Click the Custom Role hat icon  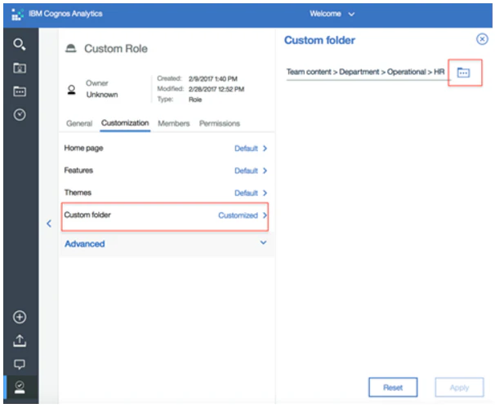coord(71,49)
